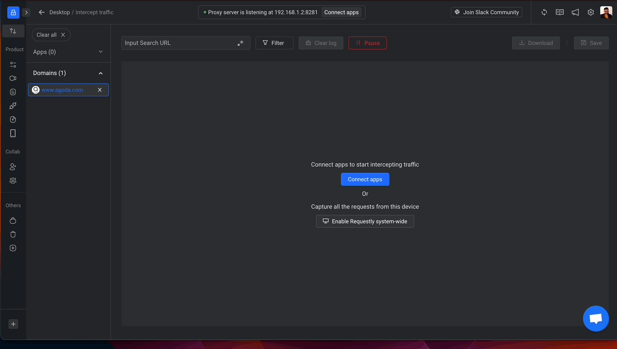Screen dimensions: 617x349
Task: Click the proxy server listening status text
Action: click(x=263, y=12)
